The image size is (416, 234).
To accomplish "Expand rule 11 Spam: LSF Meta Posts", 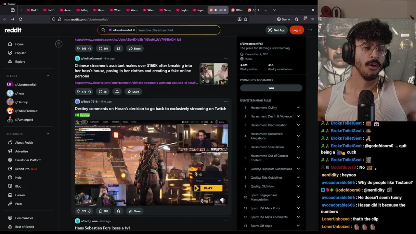I will [298, 208].
